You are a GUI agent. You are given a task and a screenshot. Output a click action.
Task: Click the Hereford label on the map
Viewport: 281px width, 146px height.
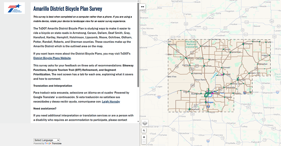pos(195,109)
